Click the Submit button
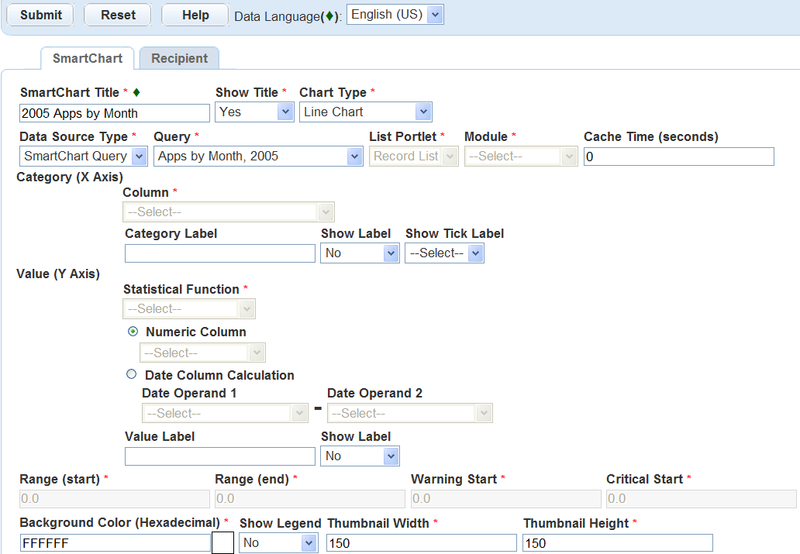800x554 pixels. pyautogui.click(x=41, y=15)
